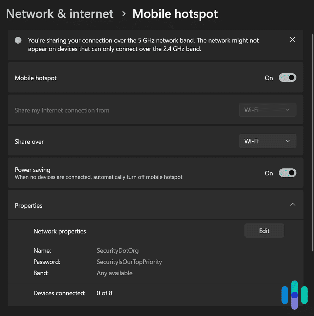Image resolution: width=314 pixels, height=316 pixels.
Task: Click the info icon on the banner
Action: pos(18,40)
